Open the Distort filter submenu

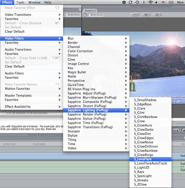pyautogui.click(x=96, y=55)
